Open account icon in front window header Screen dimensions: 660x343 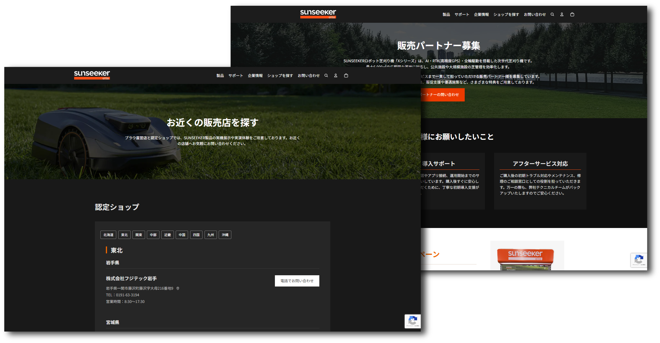pyautogui.click(x=335, y=76)
